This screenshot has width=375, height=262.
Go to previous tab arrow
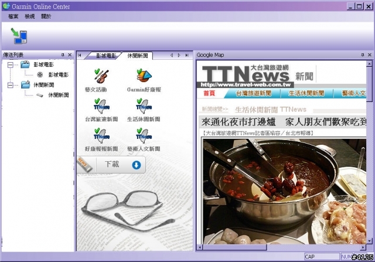(172, 55)
